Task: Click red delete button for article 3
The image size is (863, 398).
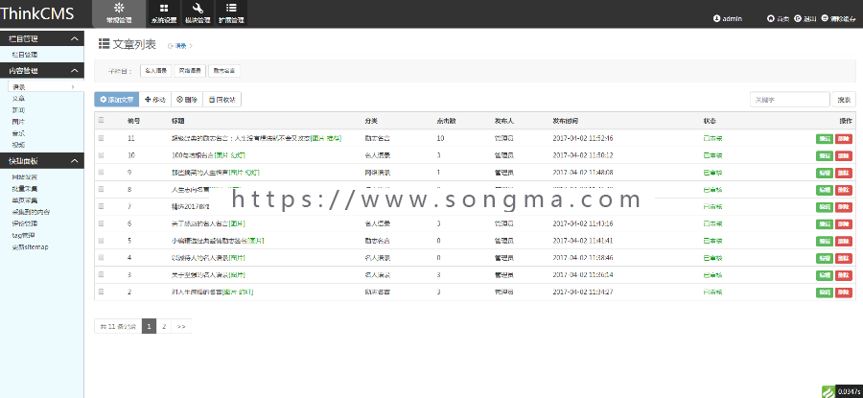Action: 843,275
